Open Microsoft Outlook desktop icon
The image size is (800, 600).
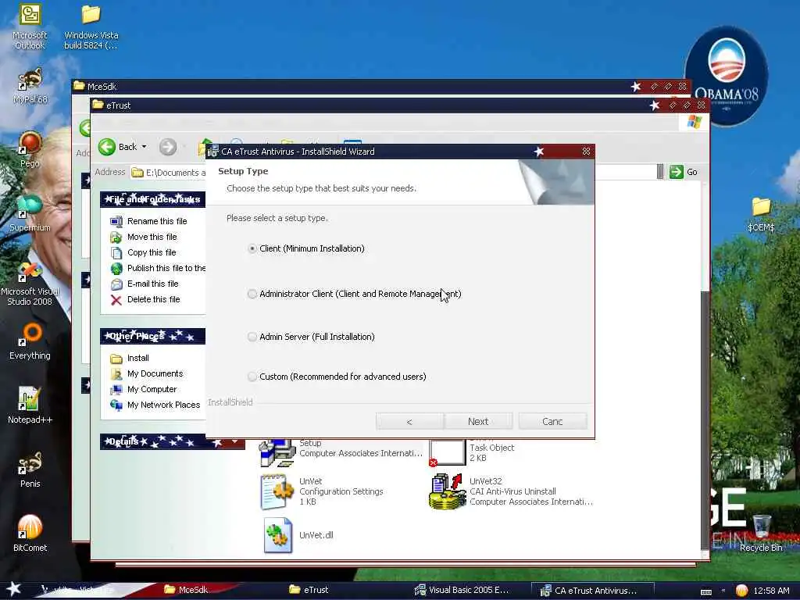pos(30,26)
